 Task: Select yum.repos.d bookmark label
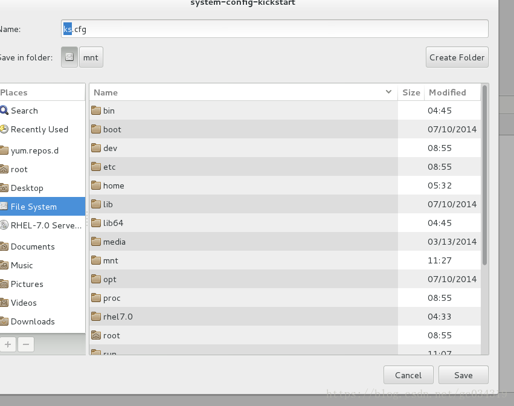click(35, 150)
